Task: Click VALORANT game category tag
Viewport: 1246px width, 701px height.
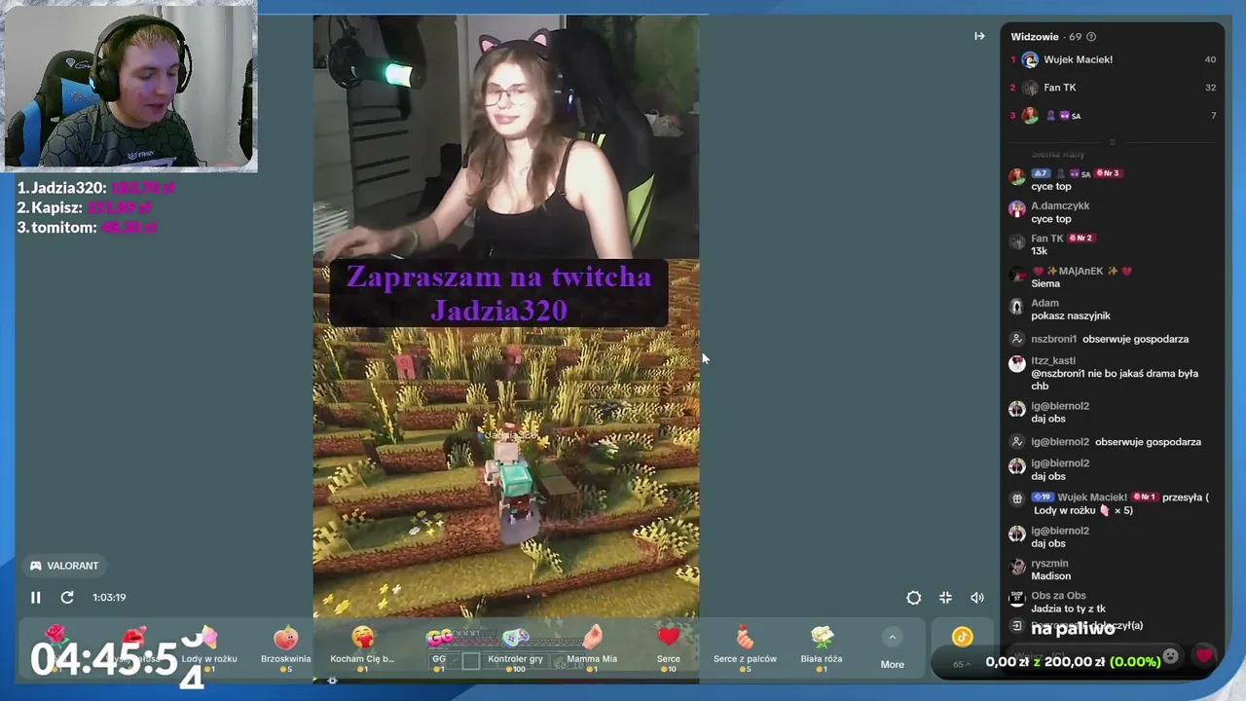Action: click(64, 566)
